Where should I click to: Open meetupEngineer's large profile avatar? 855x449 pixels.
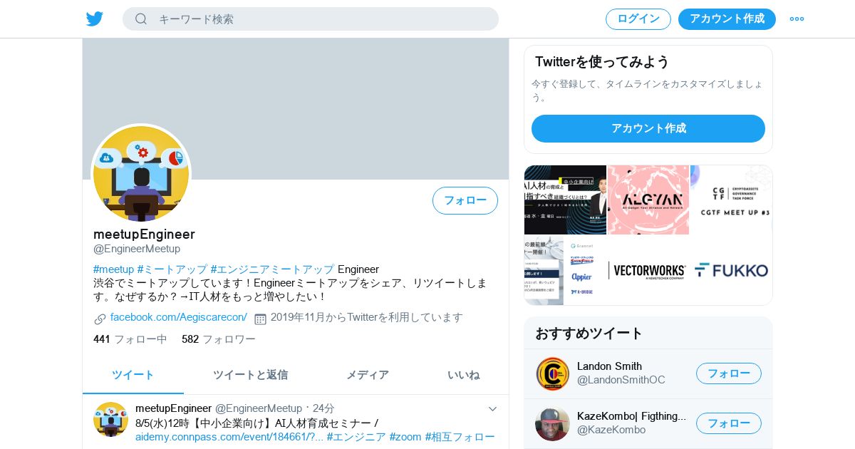[x=141, y=174]
